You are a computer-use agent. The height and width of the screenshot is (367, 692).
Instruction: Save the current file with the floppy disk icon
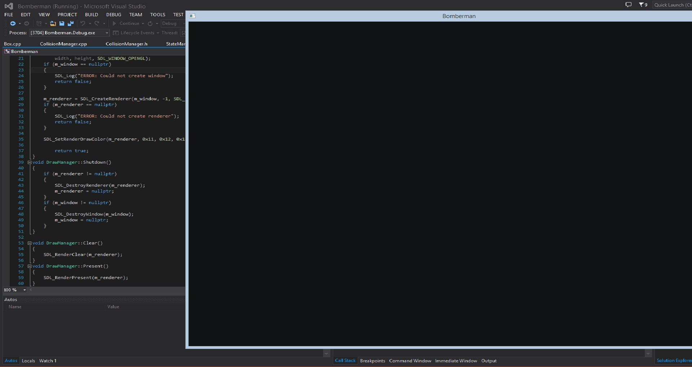(x=62, y=23)
